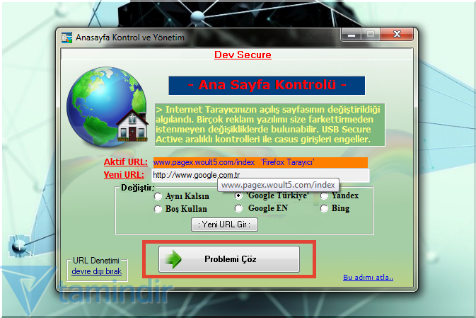The height and width of the screenshot is (318, 476).
Task: Pick the Google EN radio option
Action: pyautogui.click(x=239, y=208)
